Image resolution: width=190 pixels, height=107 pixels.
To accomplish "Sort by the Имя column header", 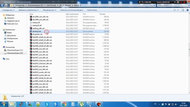I will pos(31,14).
